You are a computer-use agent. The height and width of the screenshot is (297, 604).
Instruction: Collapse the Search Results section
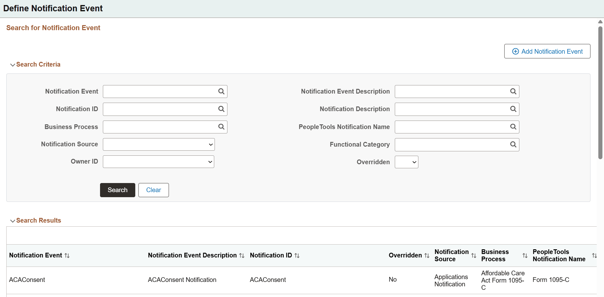click(x=13, y=221)
